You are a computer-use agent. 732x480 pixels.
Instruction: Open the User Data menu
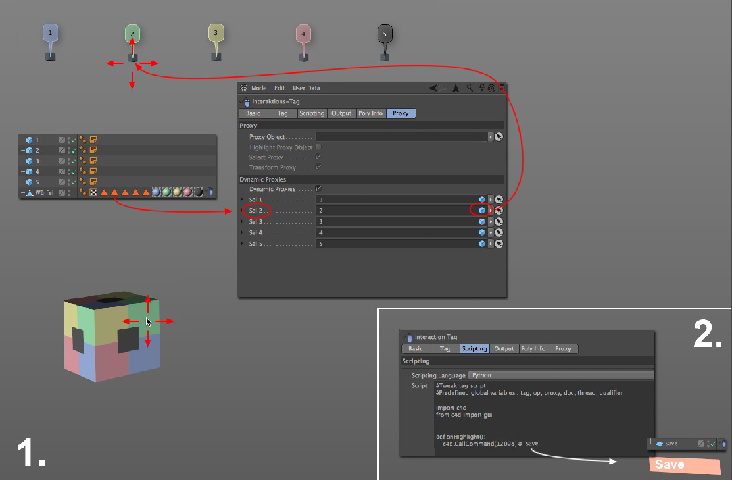(306, 88)
